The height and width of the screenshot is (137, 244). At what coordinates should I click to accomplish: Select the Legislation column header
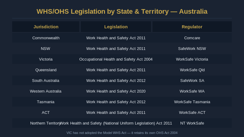116,27
